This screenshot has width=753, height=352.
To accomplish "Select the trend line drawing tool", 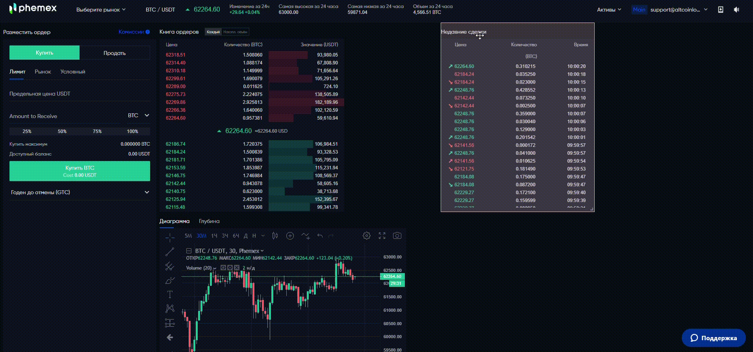I will 170,252.
